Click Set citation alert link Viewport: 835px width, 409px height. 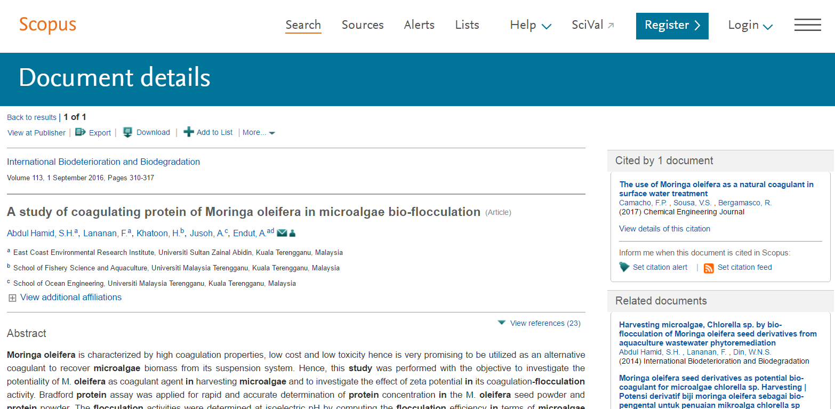tap(660, 267)
